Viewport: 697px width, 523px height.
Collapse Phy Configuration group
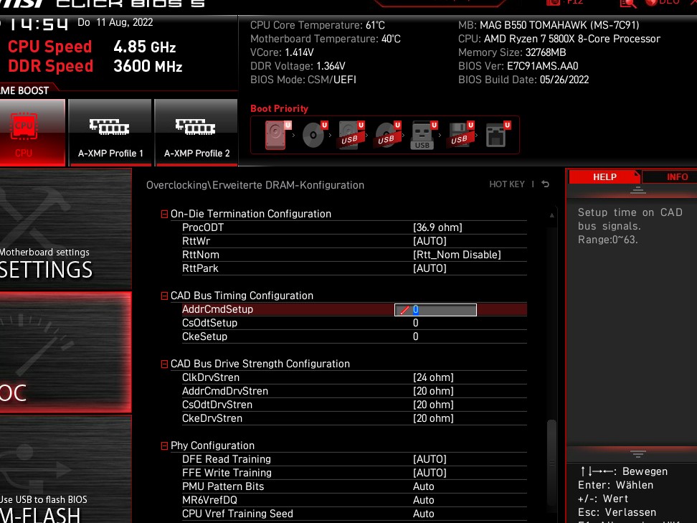pos(164,446)
